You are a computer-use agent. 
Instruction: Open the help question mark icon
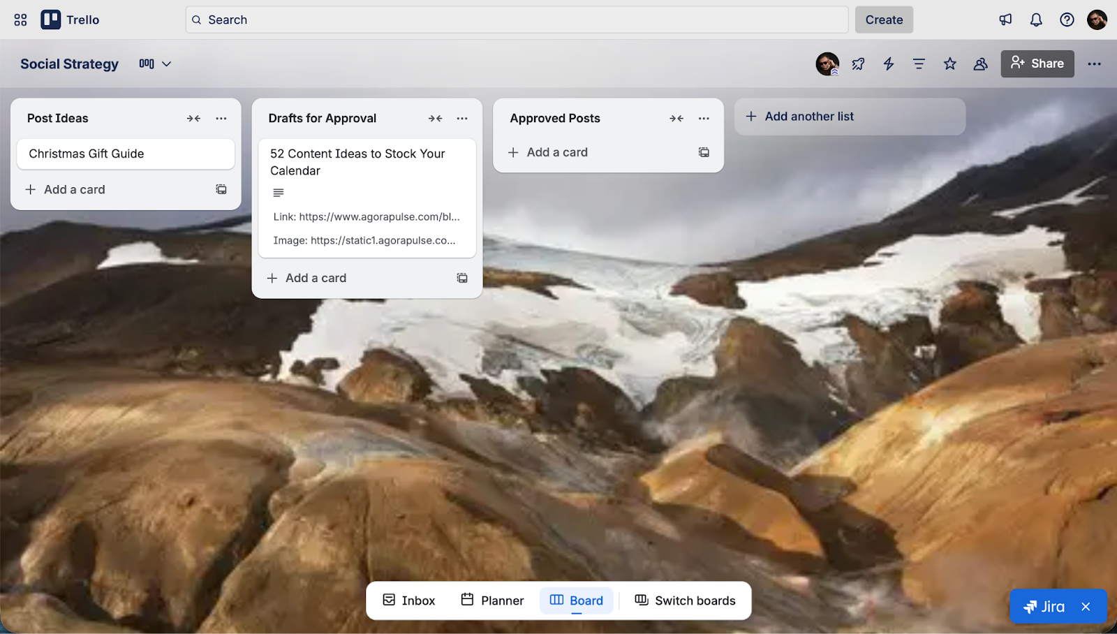pos(1066,20)
